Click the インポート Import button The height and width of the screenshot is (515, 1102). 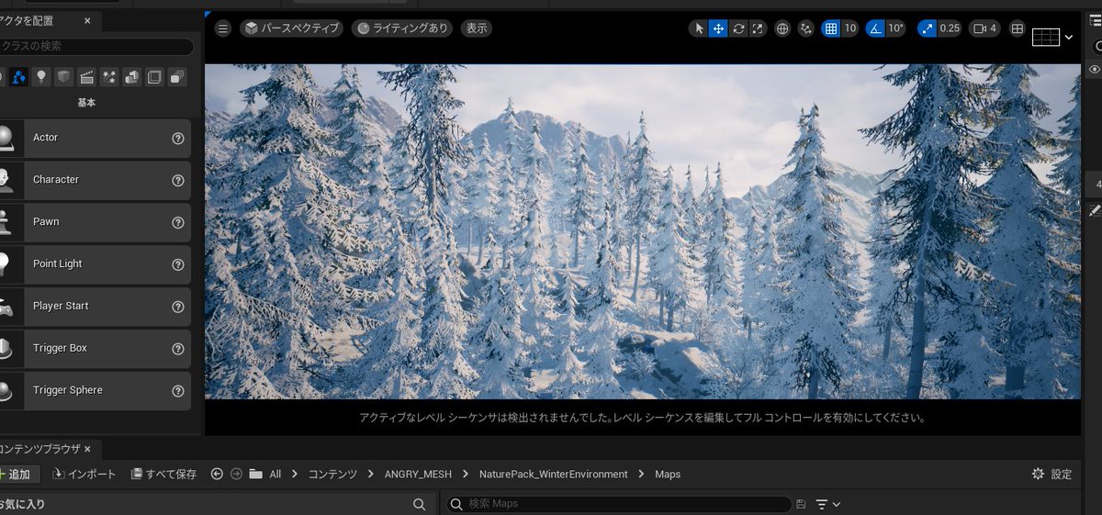(x=85, y=475)
